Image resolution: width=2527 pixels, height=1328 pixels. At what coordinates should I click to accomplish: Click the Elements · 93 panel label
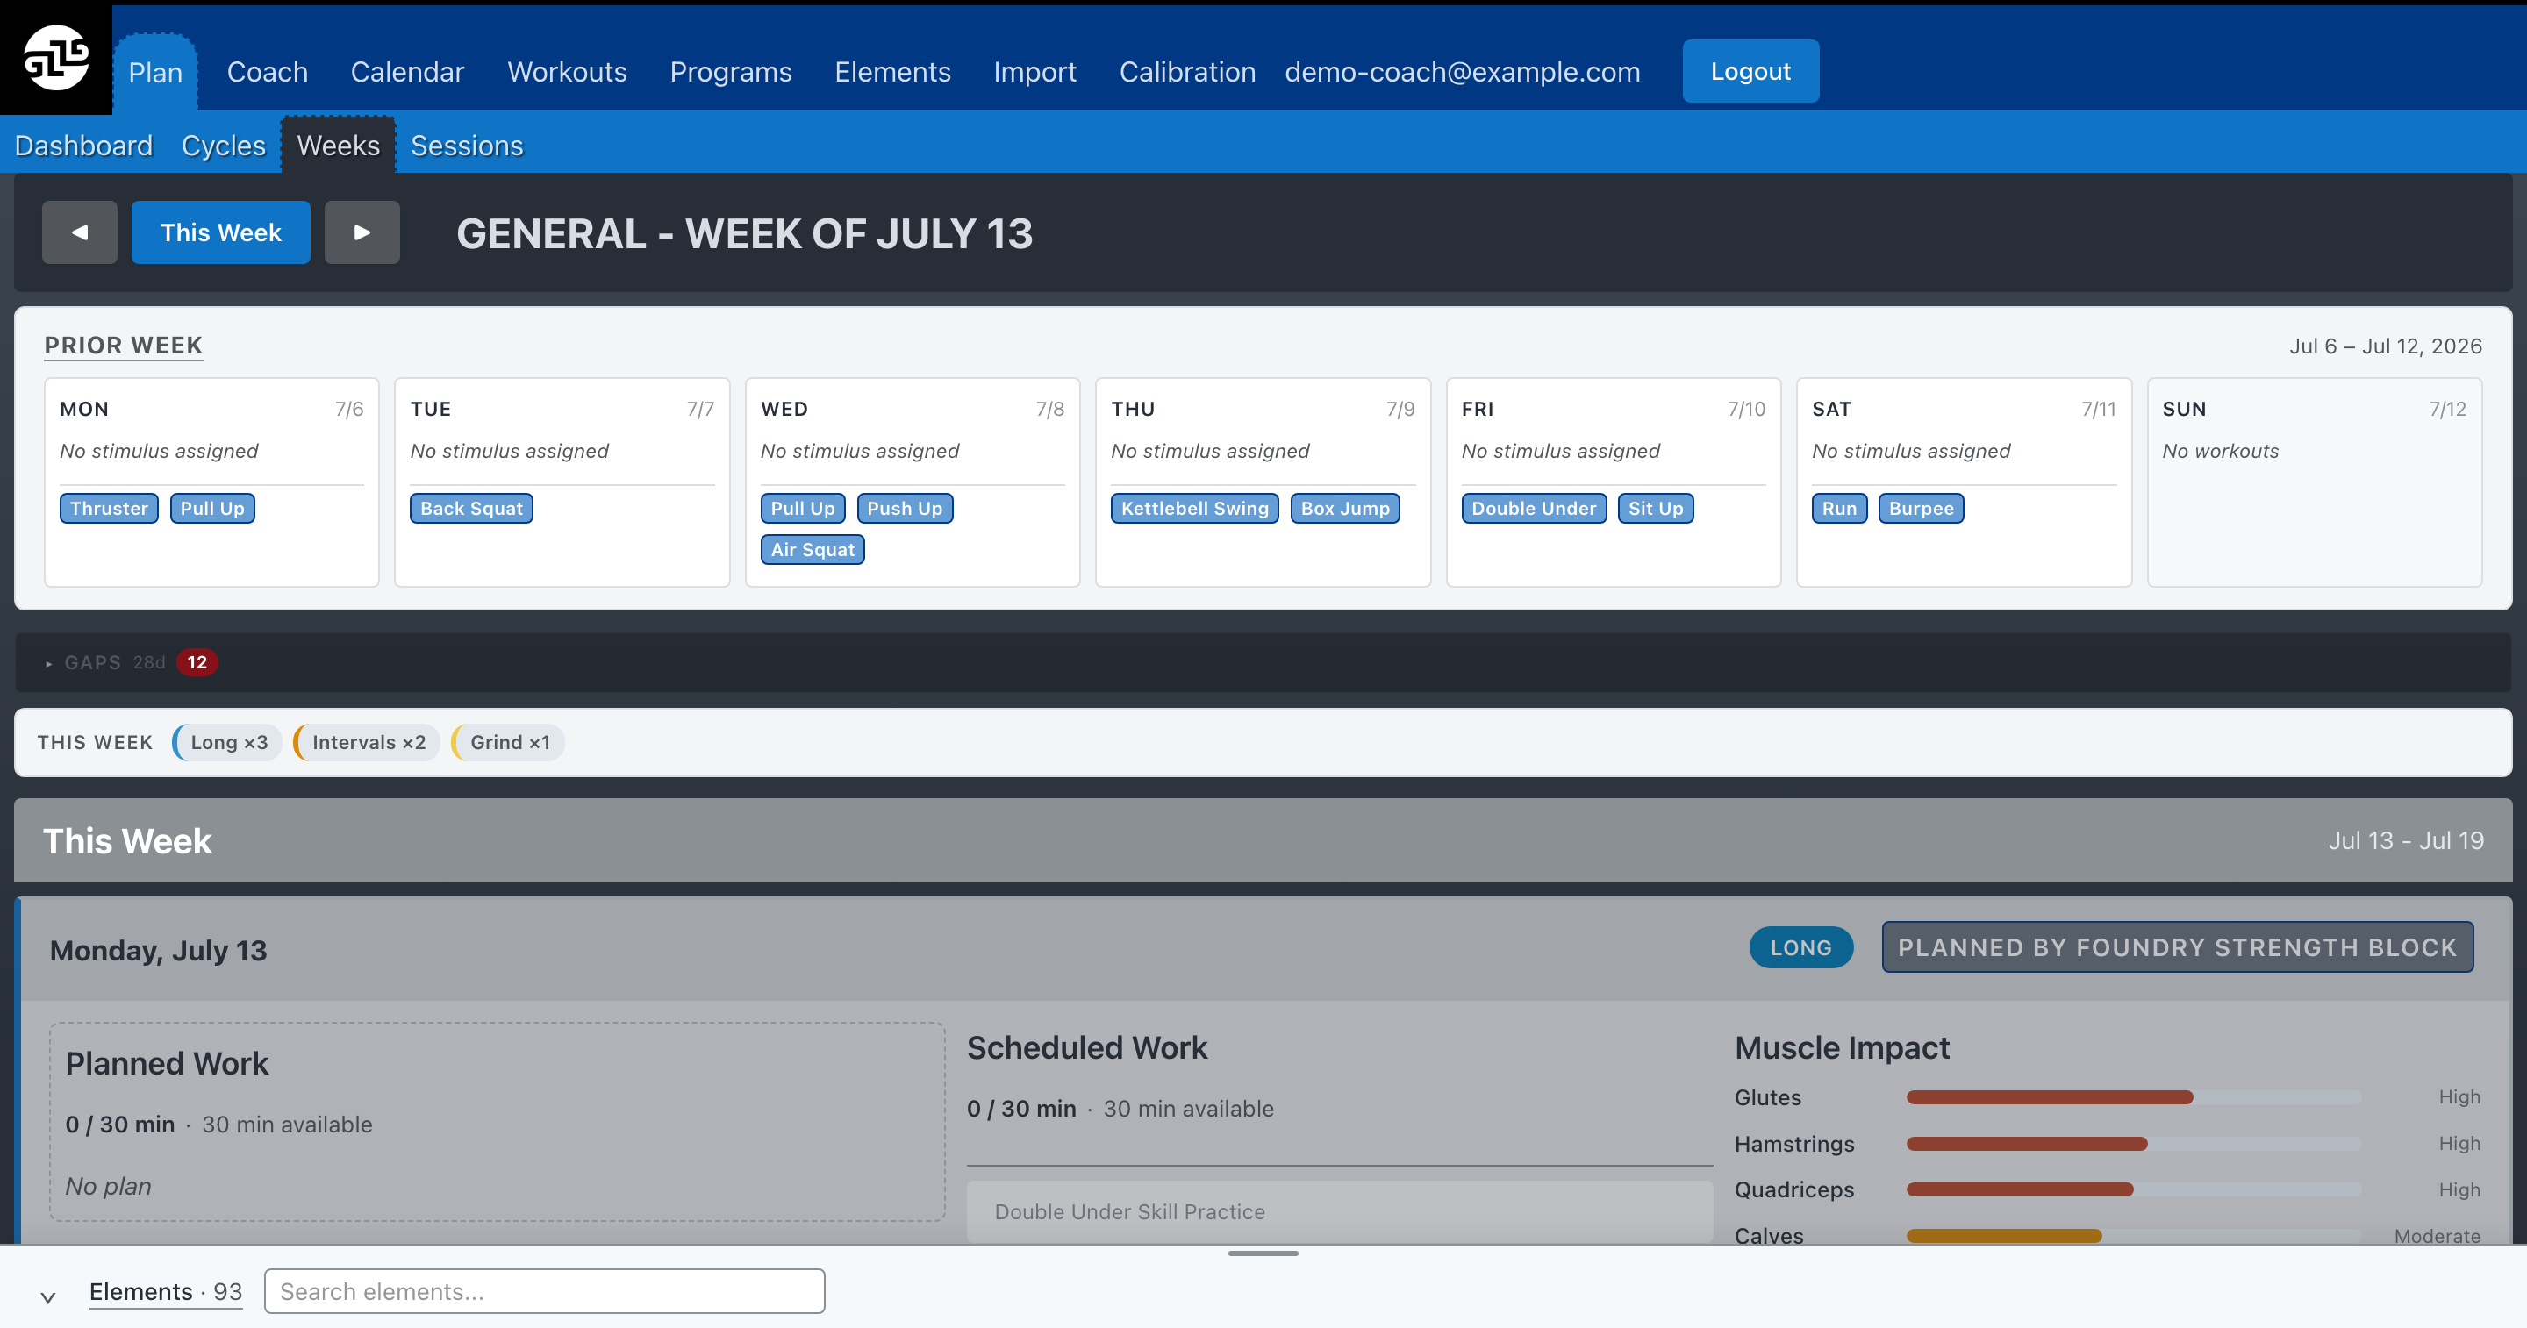(x=166, y=1292)
